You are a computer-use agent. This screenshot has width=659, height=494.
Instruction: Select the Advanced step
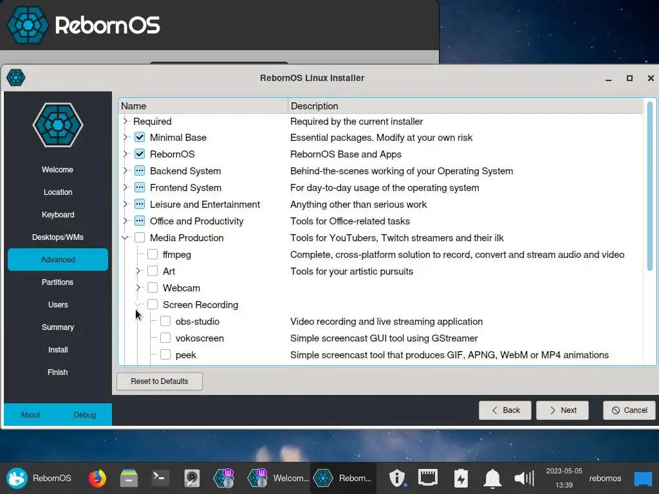coord(57,260)
